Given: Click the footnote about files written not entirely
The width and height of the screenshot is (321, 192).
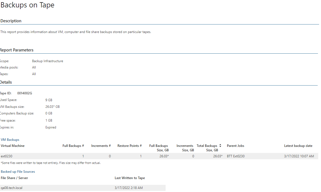Looking at the screenshot, I should pyautogui.click(x=51, y=163).
